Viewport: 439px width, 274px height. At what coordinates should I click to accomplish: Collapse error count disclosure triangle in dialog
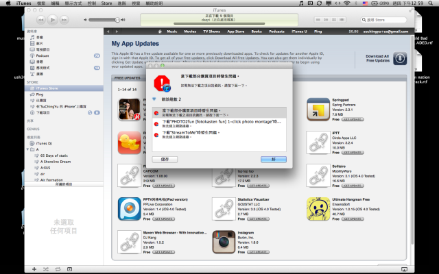154,99
